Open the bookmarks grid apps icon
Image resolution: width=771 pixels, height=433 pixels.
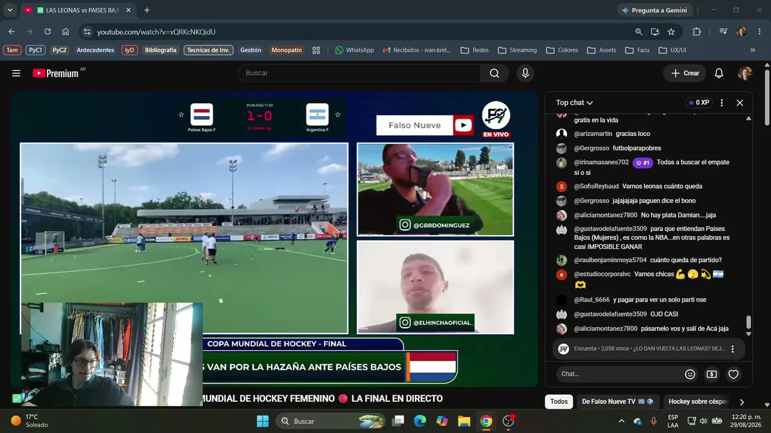pyautogui.click(x=316, y=51)
